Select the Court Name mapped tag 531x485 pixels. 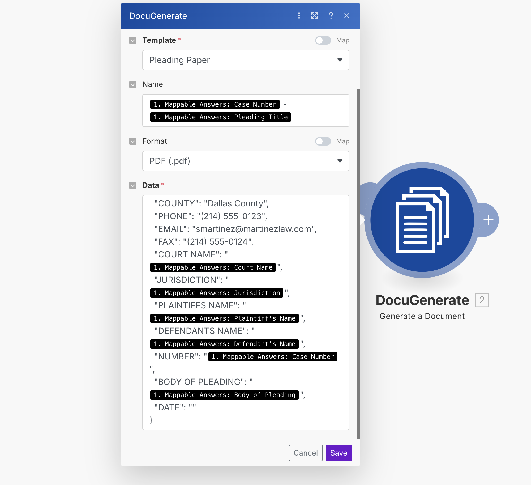pos(213,267)
